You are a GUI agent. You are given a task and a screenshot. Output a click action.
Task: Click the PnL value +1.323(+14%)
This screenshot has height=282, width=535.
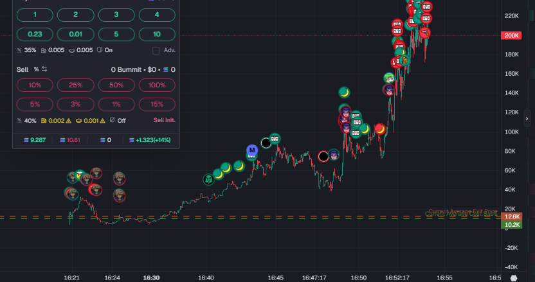149,140
